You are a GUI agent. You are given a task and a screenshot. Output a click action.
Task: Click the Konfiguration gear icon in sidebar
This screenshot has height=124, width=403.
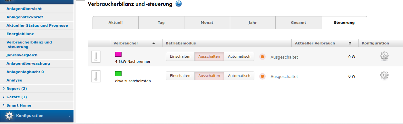coord(9,116)
